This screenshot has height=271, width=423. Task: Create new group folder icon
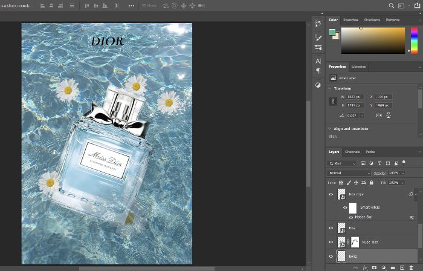[x=393, y=267]
